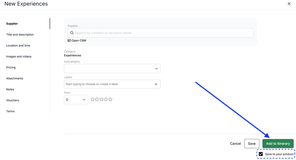Close the New Experiences dialog

289,4
